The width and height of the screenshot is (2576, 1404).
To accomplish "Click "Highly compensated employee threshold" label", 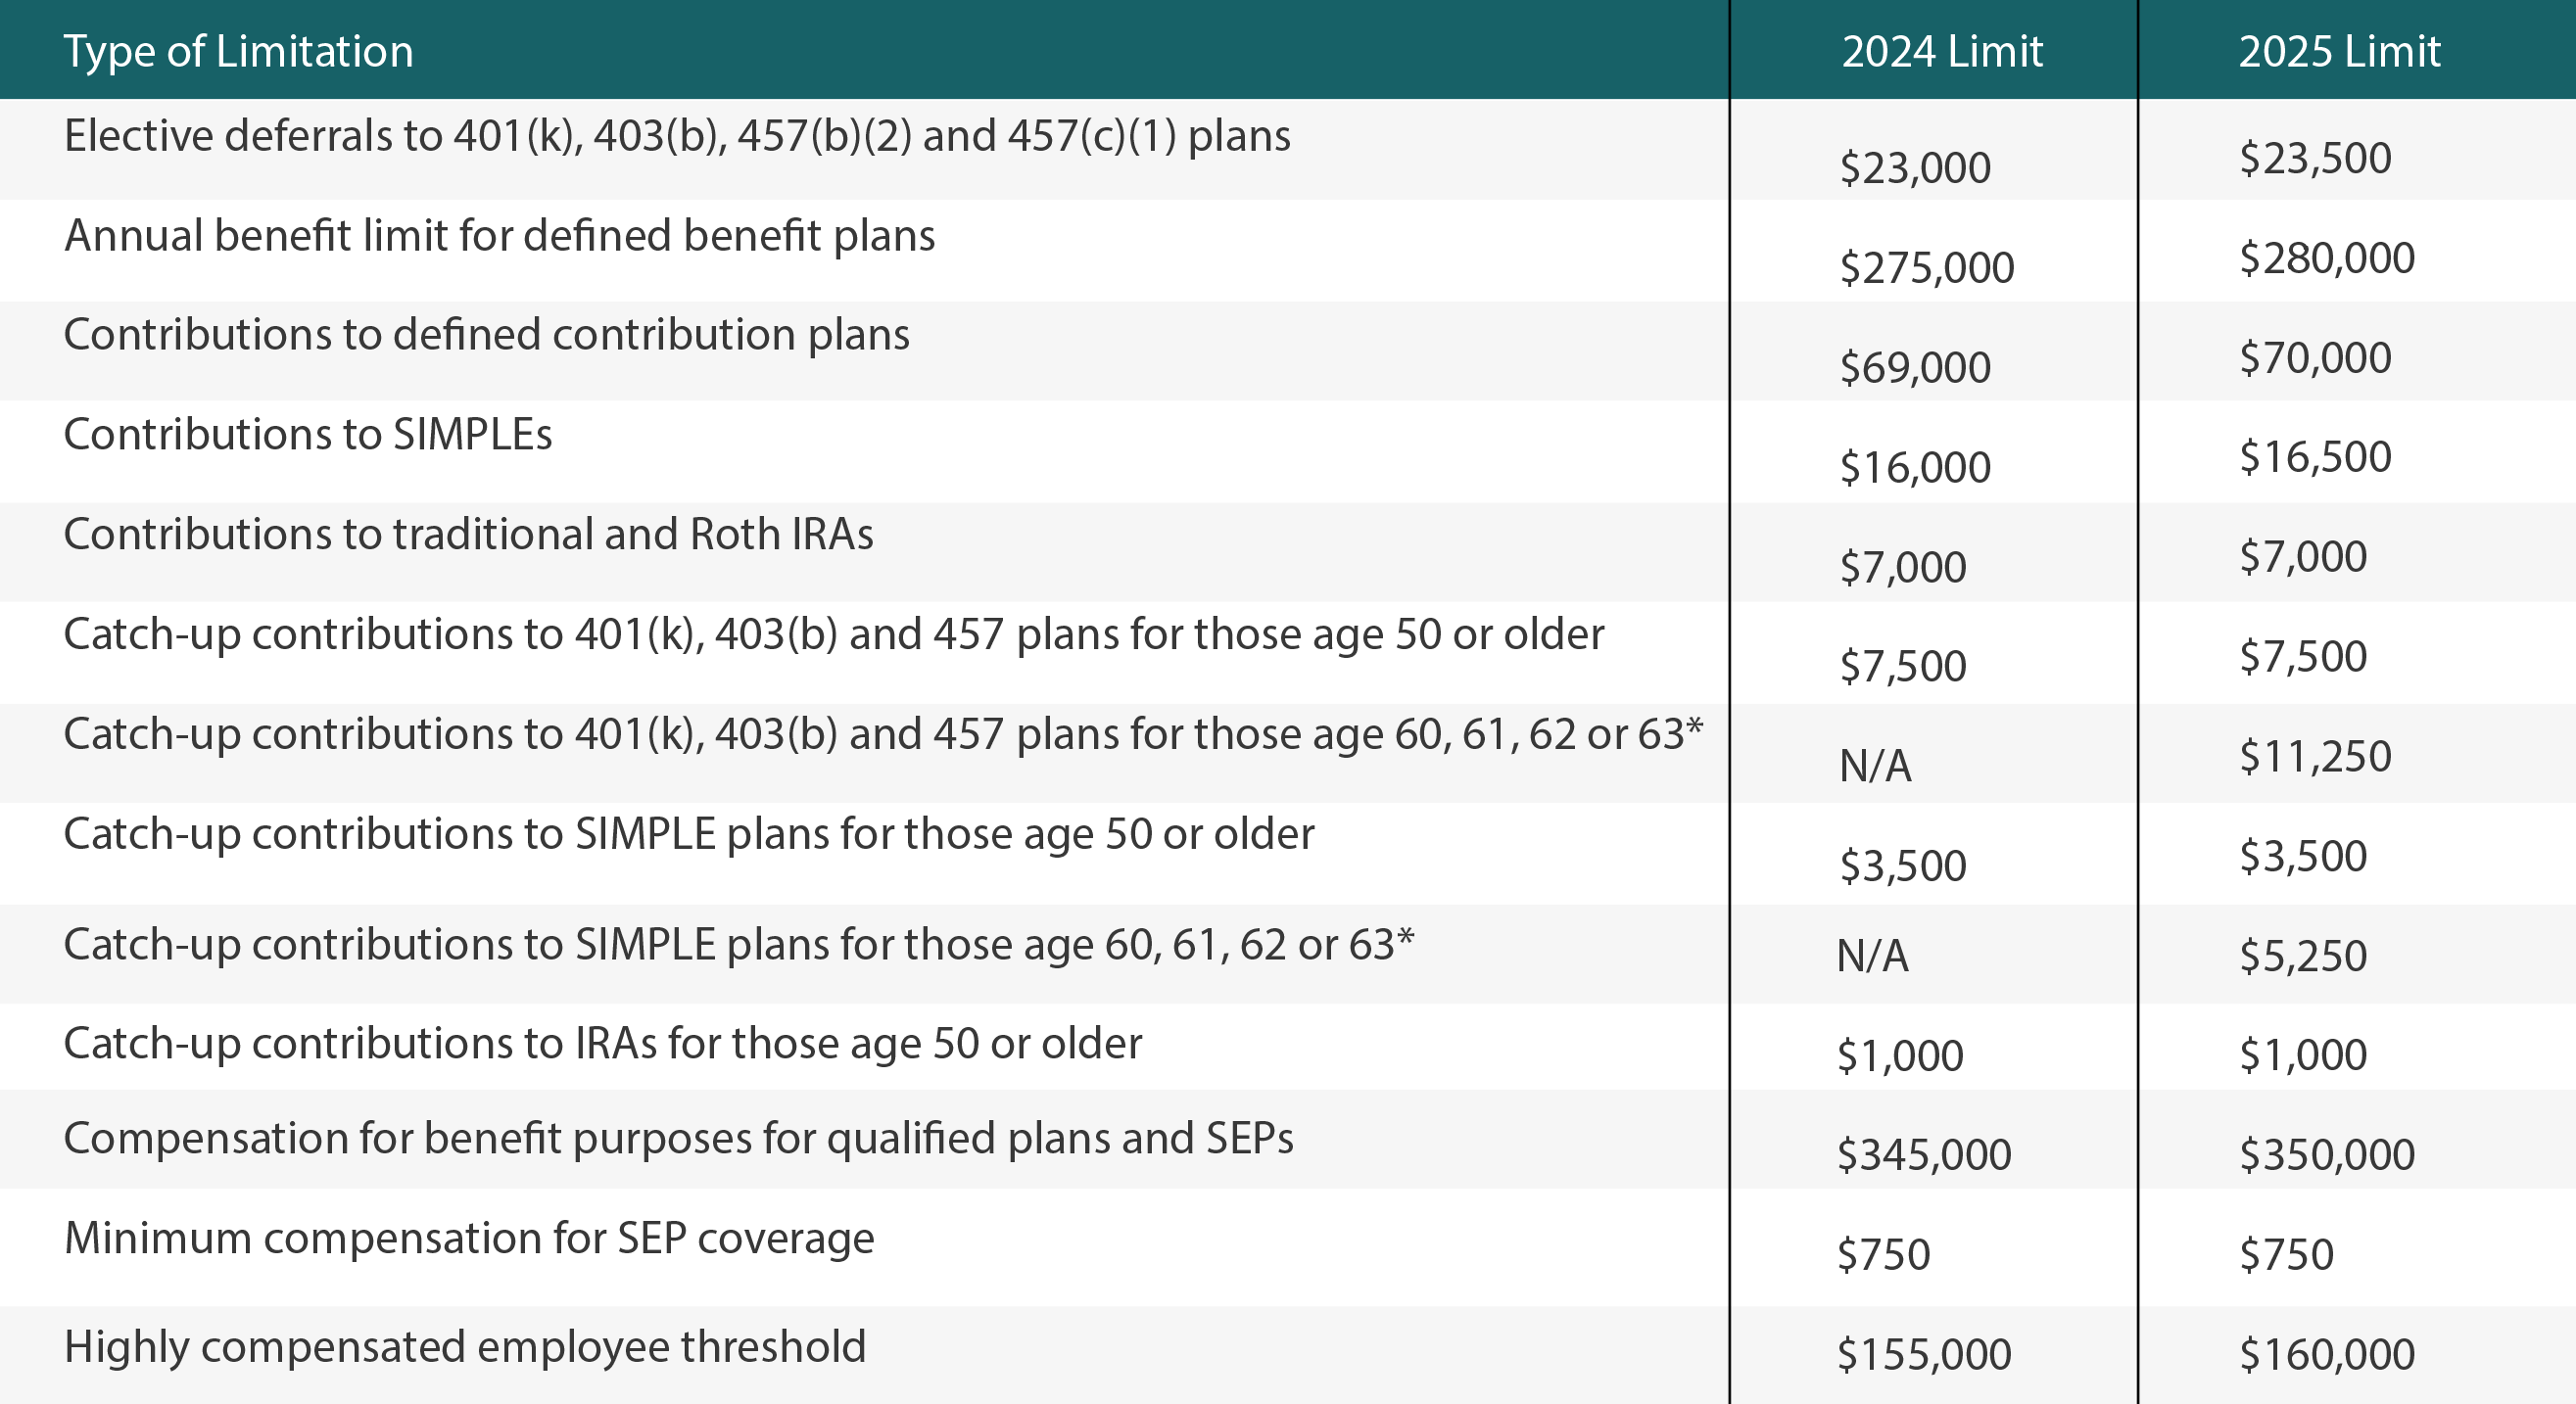I will [465, 1347].
